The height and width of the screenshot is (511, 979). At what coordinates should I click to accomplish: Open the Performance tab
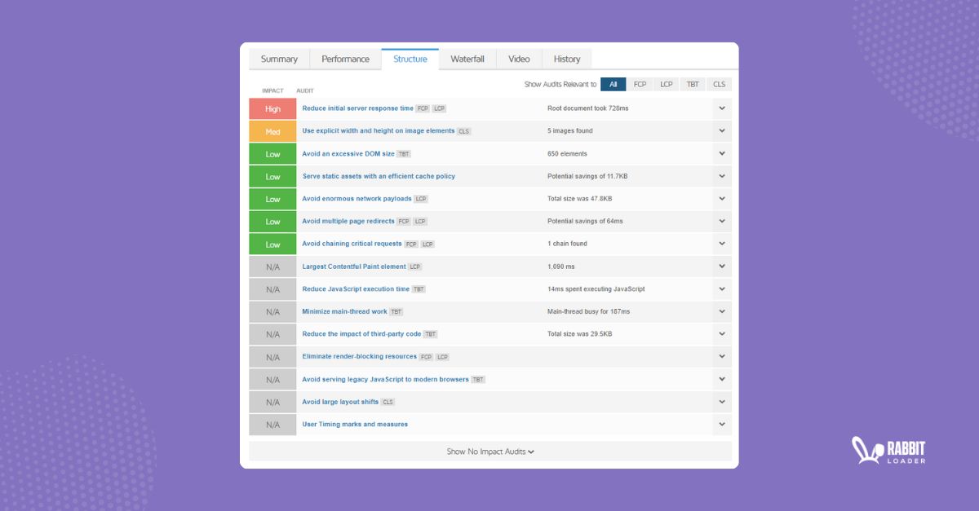(345, 59)
